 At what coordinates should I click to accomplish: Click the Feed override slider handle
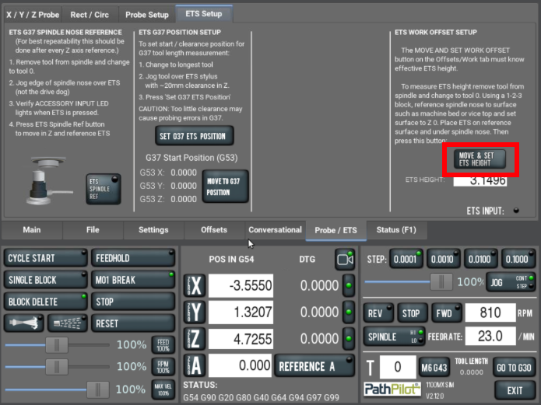(x=55, y=345)
